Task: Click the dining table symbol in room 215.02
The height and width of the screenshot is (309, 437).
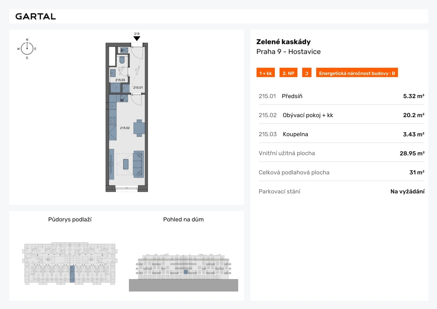Action: pos(139,128)
